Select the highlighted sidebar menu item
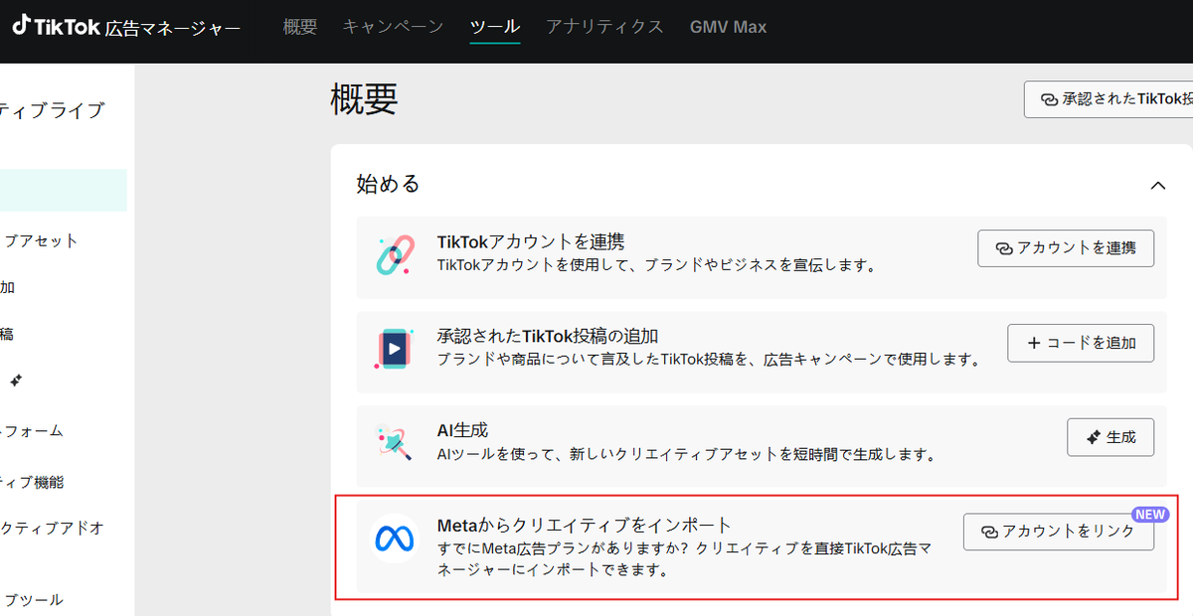Viewport: 1193px width, 616px height. coord(64,190)
